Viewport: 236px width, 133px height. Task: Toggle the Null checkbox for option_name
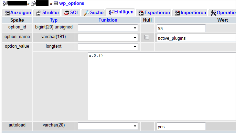[147, 37]
